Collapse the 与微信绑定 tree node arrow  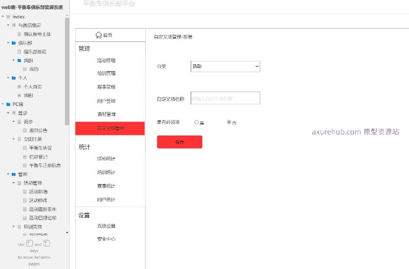tap(8, 25)
